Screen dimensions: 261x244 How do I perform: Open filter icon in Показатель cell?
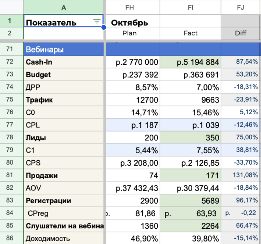coord(97,21)
